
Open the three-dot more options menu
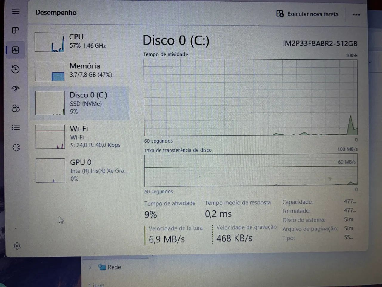click(356, 15)
